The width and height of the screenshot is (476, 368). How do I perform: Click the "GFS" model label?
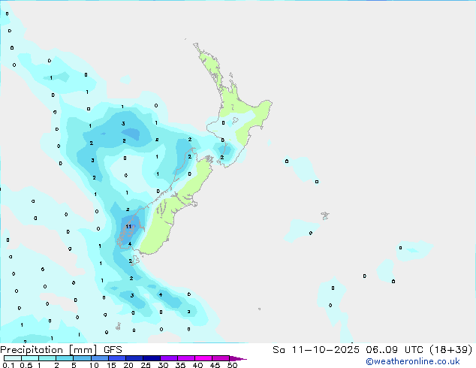tap(113, 350)
